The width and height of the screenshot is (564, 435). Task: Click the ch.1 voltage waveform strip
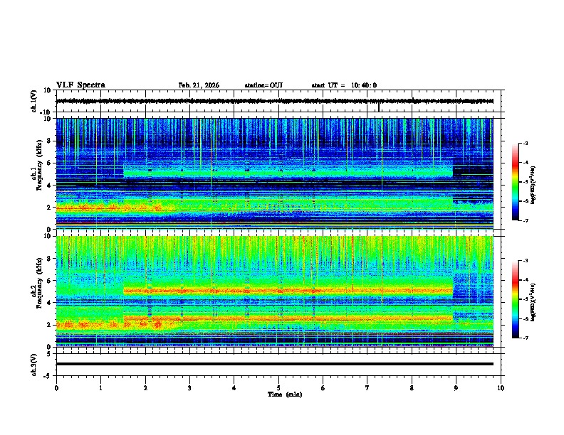tap(274, 101)
